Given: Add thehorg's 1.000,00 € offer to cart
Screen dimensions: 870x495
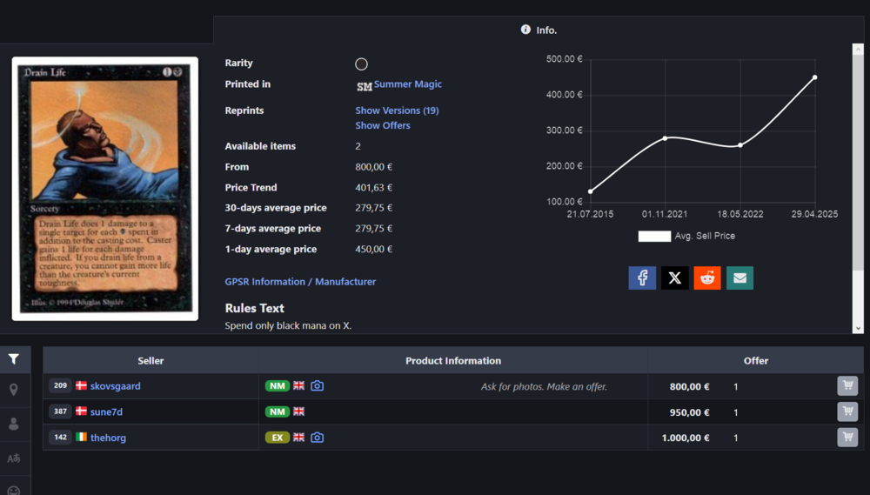Looking at the screenshot, I should [847, 438].
